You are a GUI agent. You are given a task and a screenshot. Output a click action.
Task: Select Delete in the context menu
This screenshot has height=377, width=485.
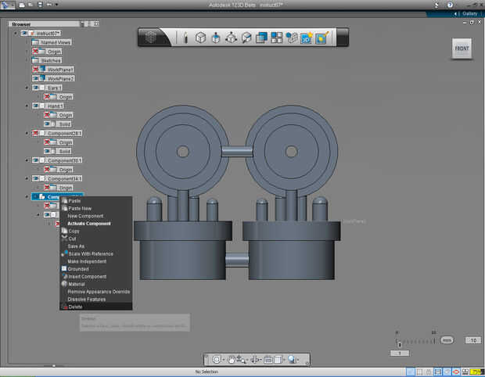(x=75, y=307)
